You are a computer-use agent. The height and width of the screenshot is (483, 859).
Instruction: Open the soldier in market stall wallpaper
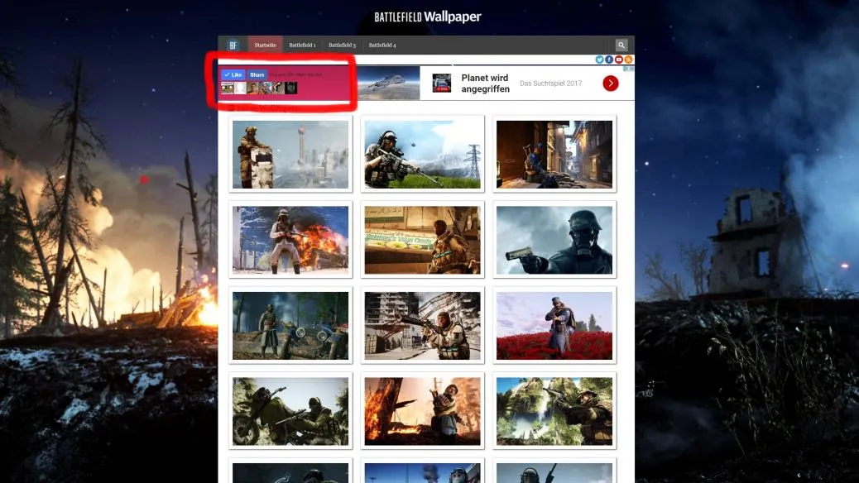pyautogui.click(x=422, y=240)
